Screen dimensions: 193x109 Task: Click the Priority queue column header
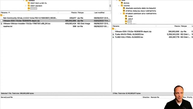point(190,97)
